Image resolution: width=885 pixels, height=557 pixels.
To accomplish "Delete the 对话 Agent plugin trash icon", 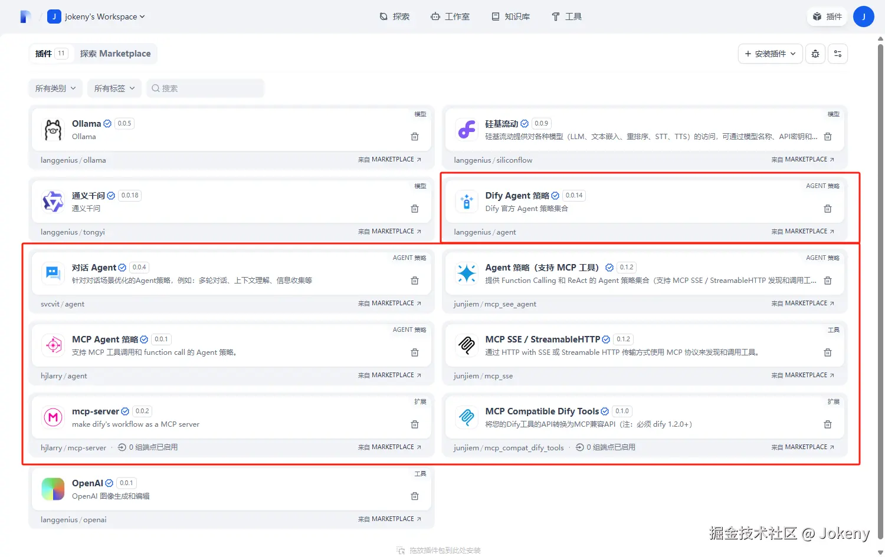I will pyautogui.click(x=415, y=281).
